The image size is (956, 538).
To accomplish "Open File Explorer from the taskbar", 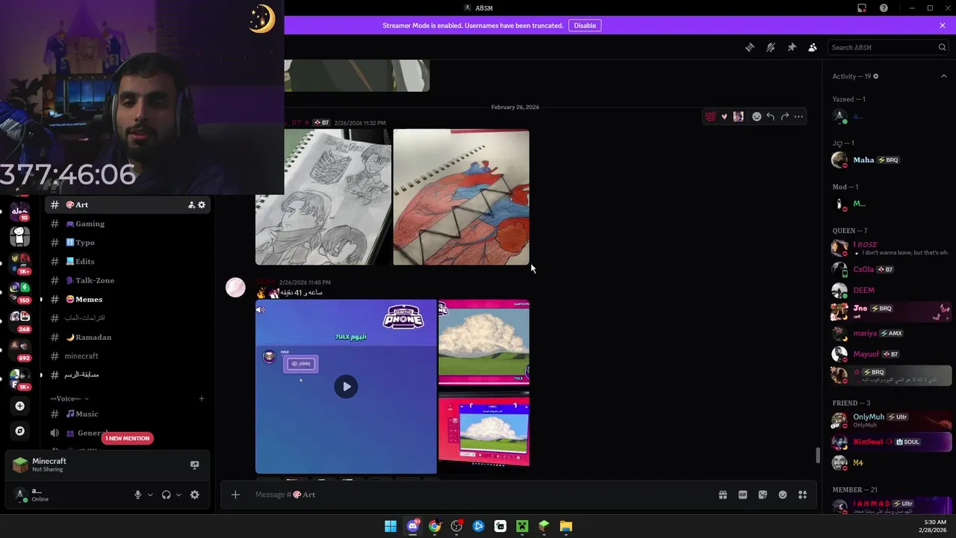I will point(566,526).
